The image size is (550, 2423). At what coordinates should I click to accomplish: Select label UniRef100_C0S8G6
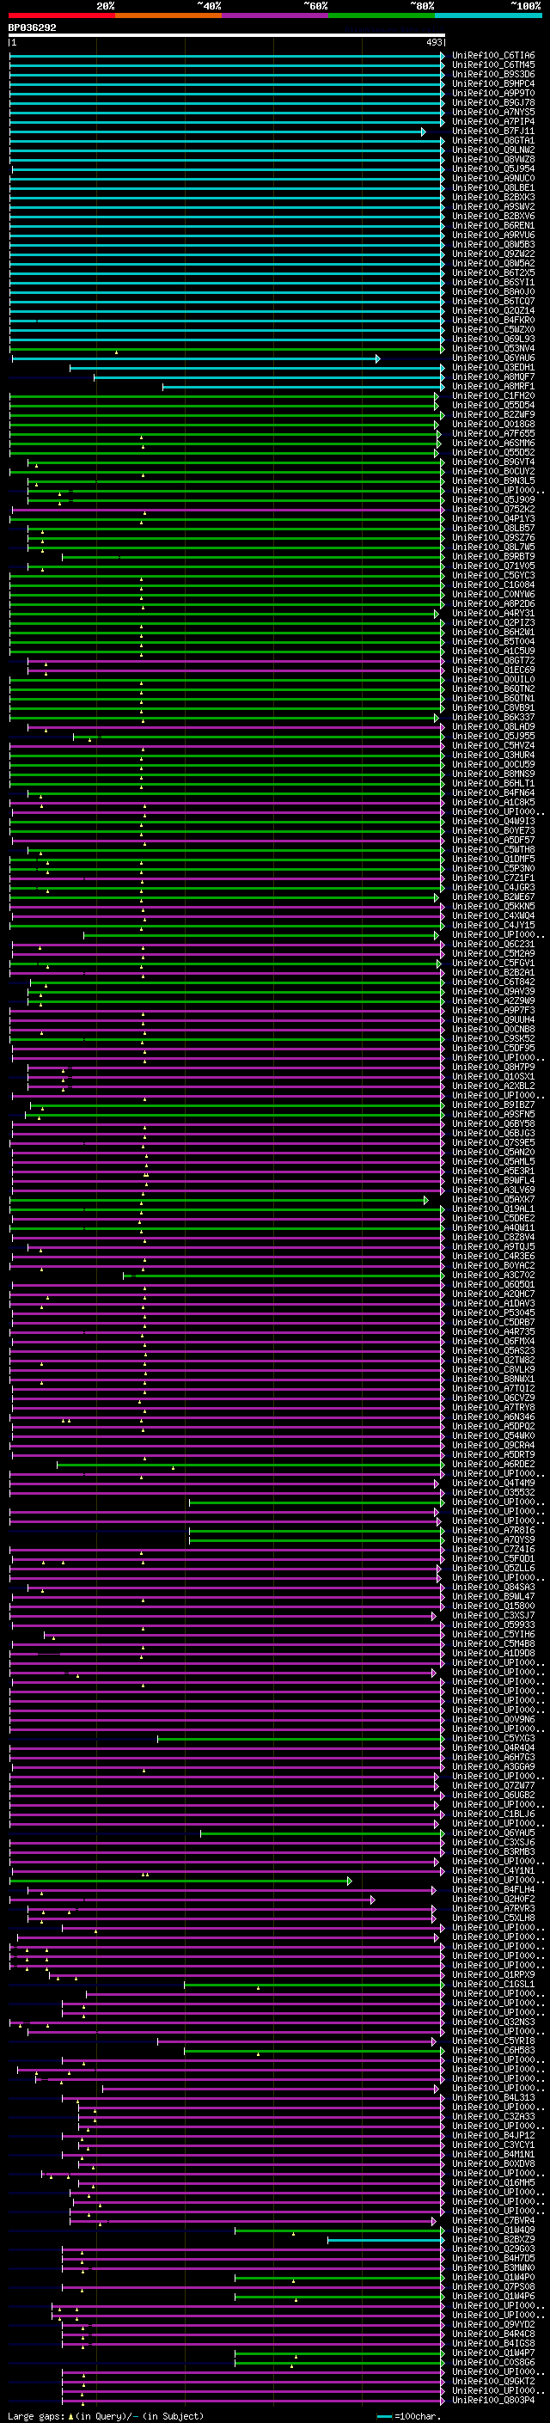point(493,2362)
